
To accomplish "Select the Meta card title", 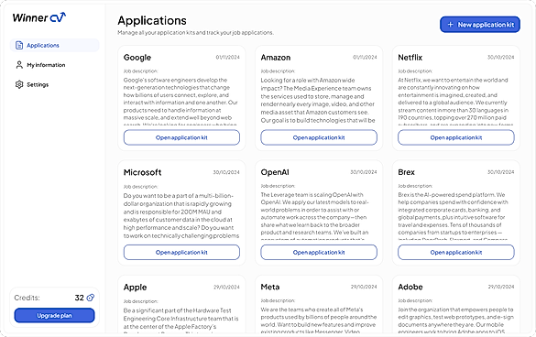I will [x=270, y=288].
